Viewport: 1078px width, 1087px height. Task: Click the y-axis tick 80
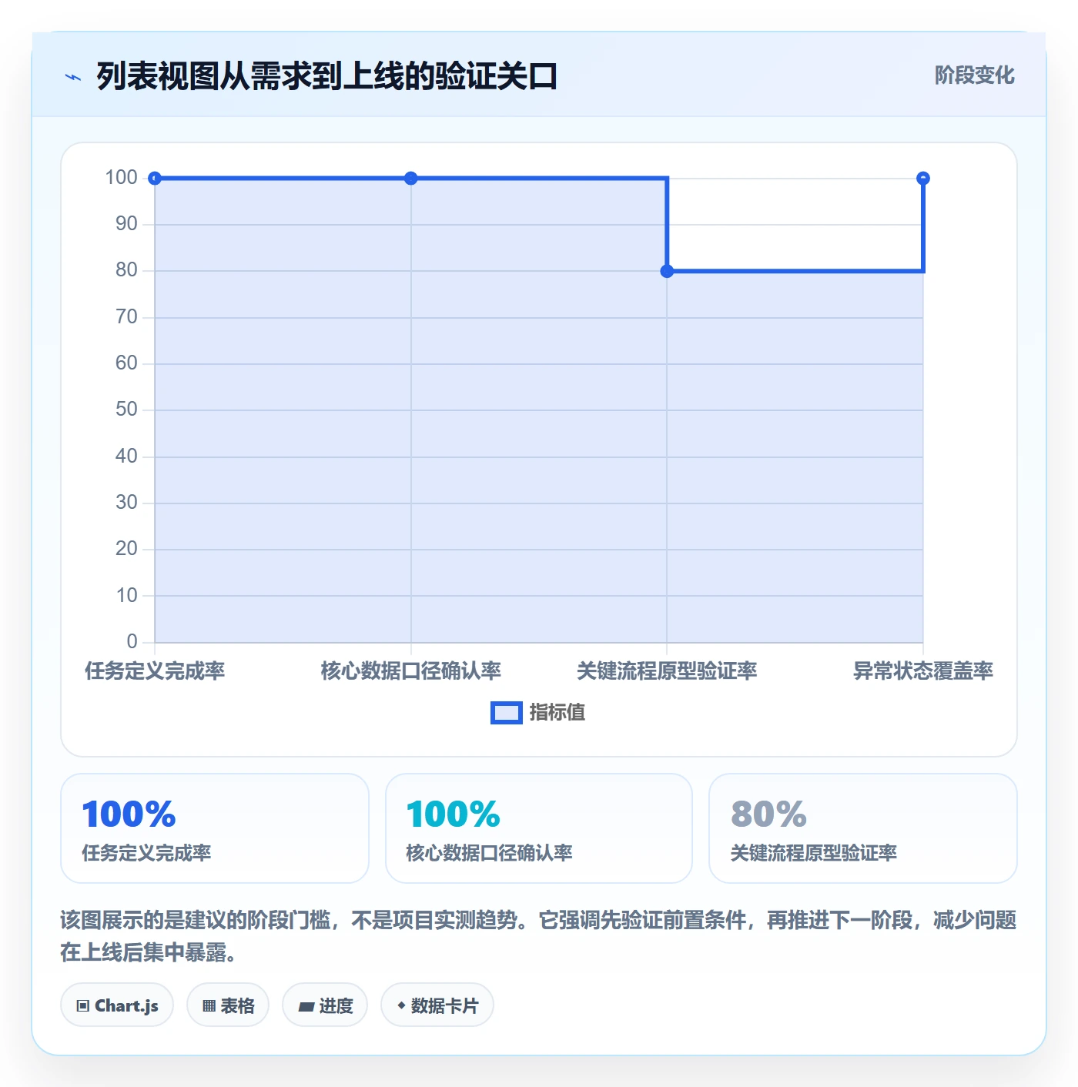click(126, 270)
